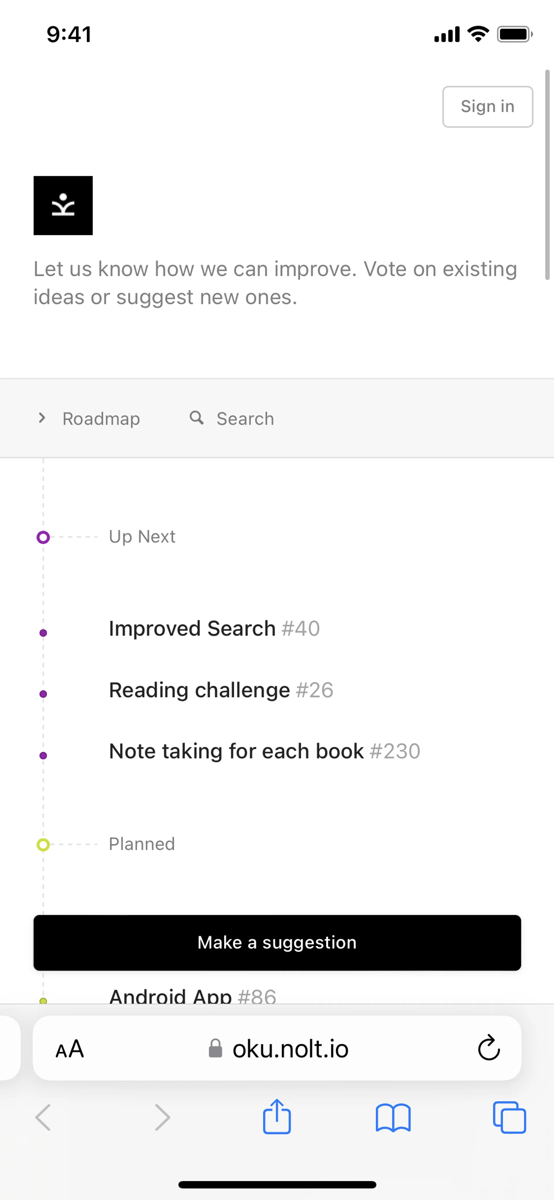
Task: Open the Roadmap view label
Action: pos(101,419)
